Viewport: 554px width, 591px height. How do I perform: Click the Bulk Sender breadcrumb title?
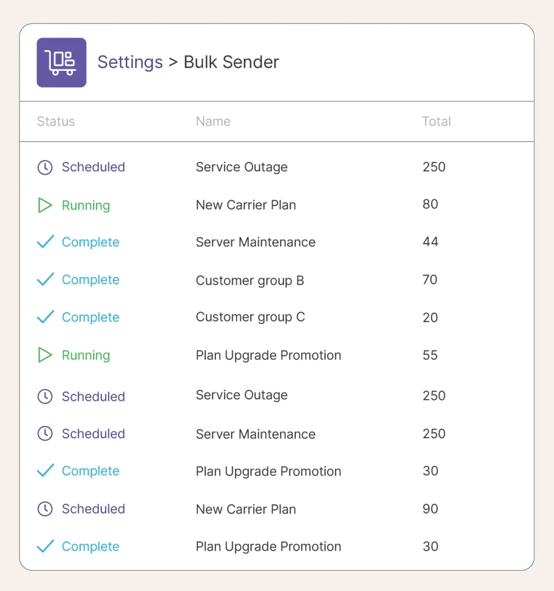[x=231, y=62]
